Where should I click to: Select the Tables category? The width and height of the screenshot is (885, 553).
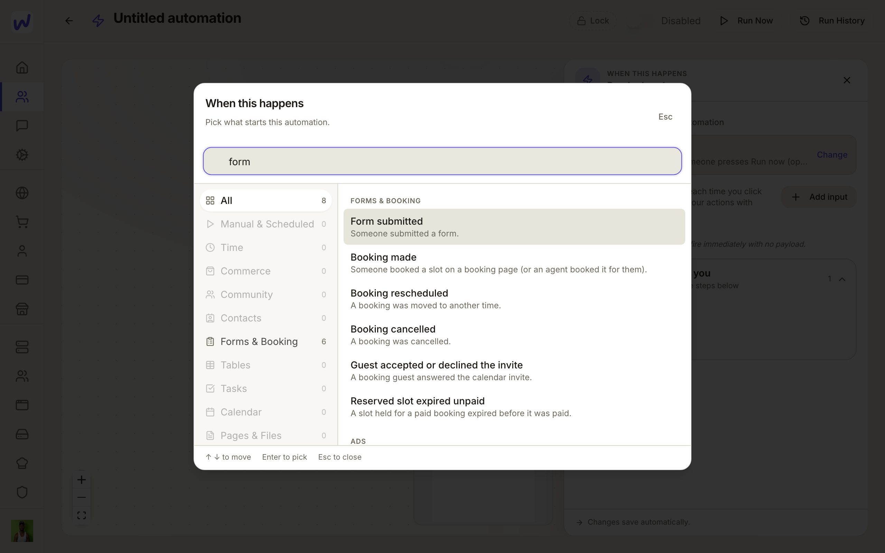coord(266,365)
